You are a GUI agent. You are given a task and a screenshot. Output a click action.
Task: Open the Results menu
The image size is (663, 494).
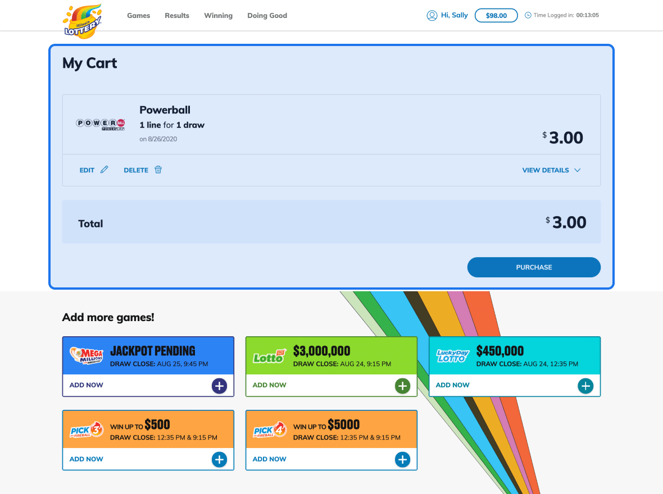[177, 15]
